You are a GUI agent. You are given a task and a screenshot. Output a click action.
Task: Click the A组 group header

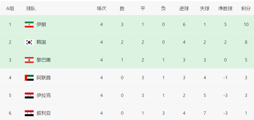coord(10,9)
